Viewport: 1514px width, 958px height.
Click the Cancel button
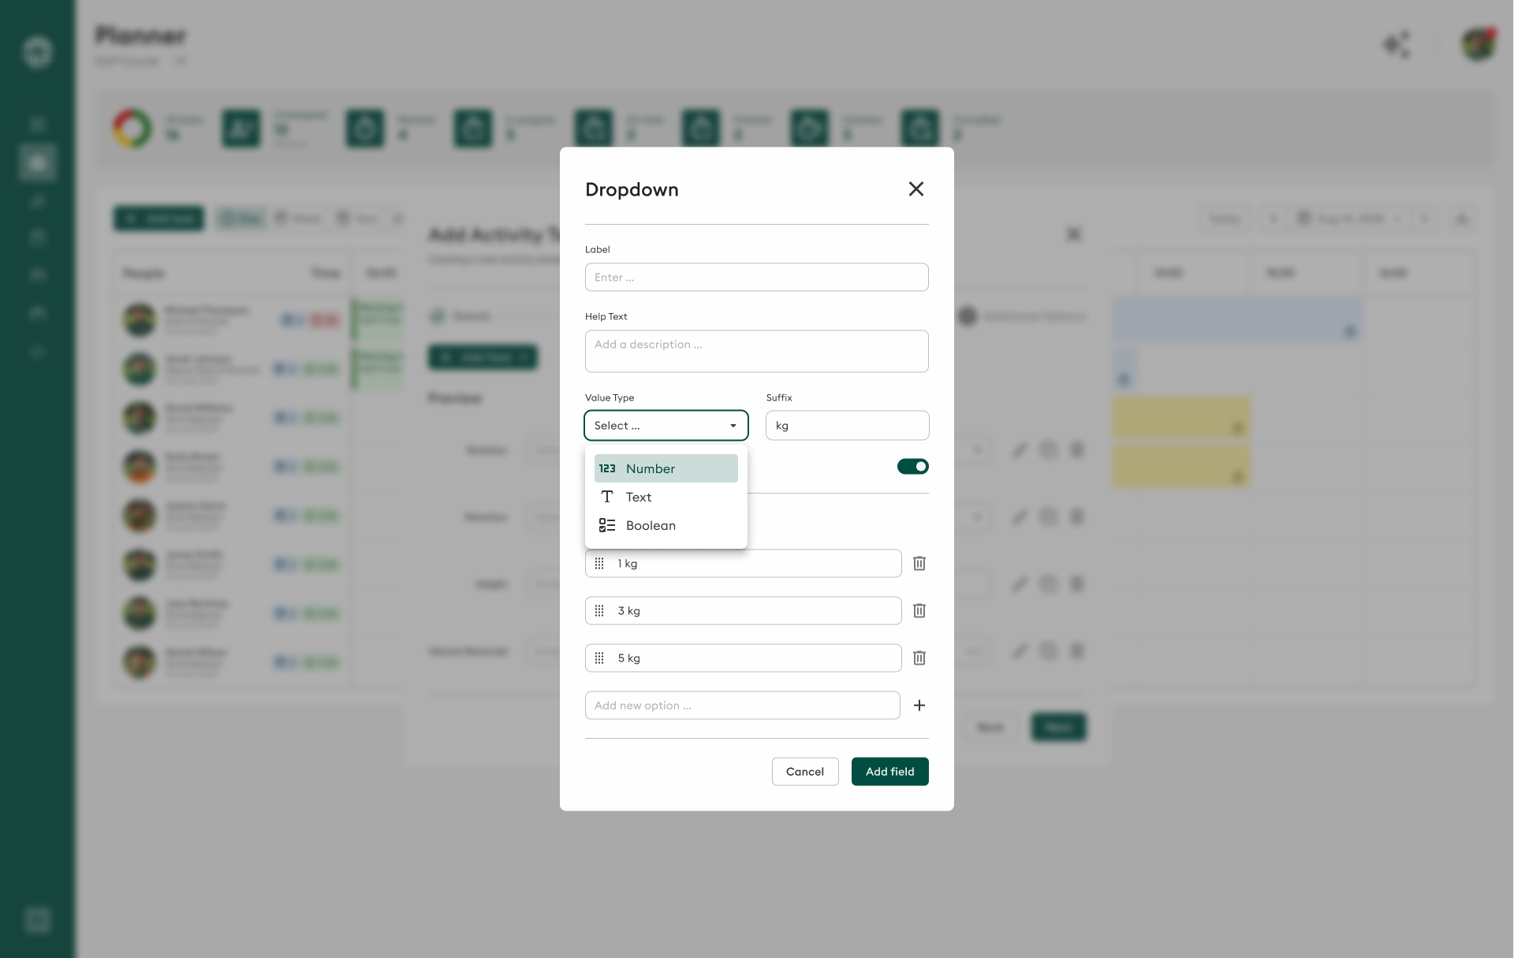(804, 771)
